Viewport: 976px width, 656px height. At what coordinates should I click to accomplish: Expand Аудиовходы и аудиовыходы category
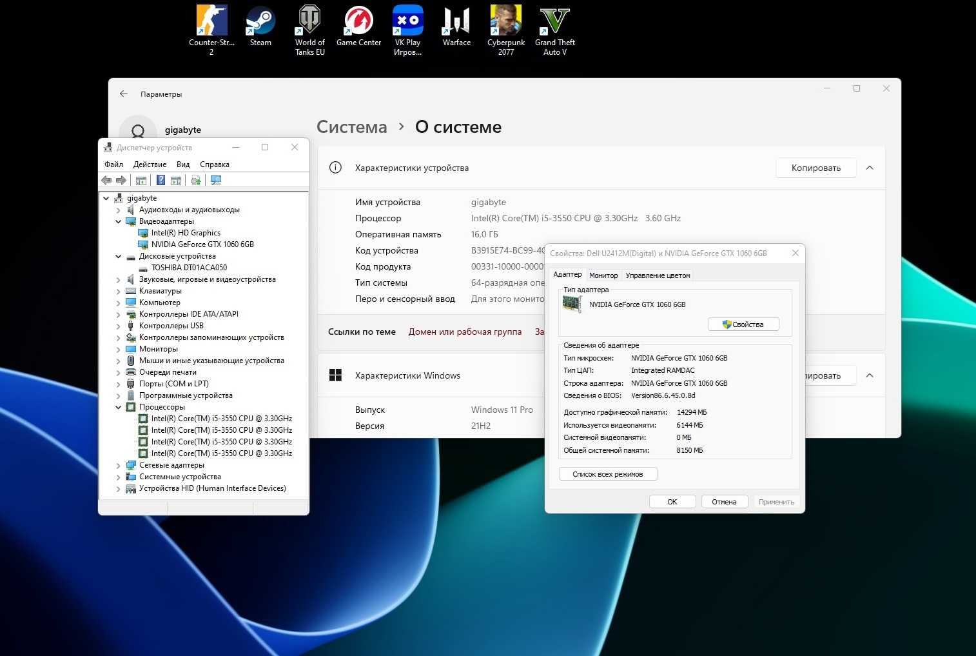point(119,210)
